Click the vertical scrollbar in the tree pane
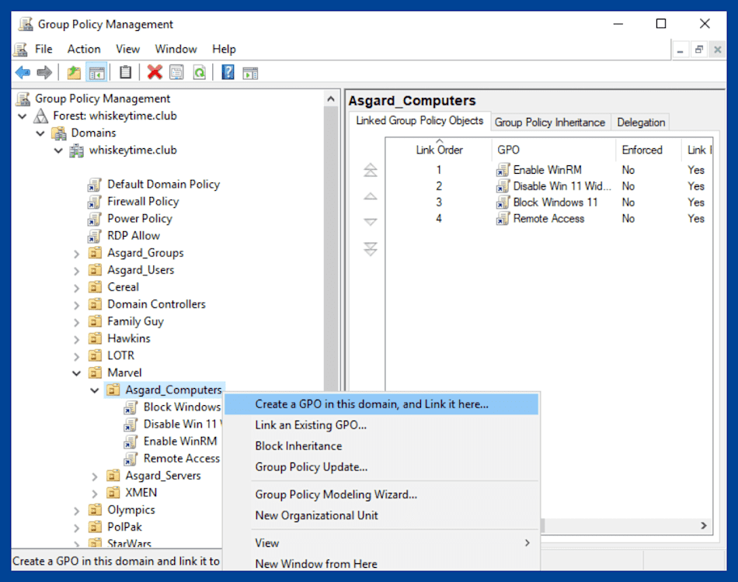The width and height of the screenshot is (738, 582). pos(332,233)
